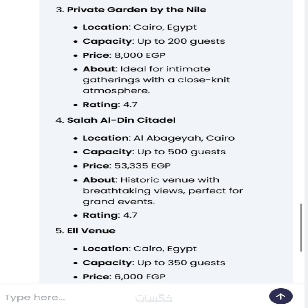
Task: Click "Up to 500 guests" capacity line
Action: point(154,152)
